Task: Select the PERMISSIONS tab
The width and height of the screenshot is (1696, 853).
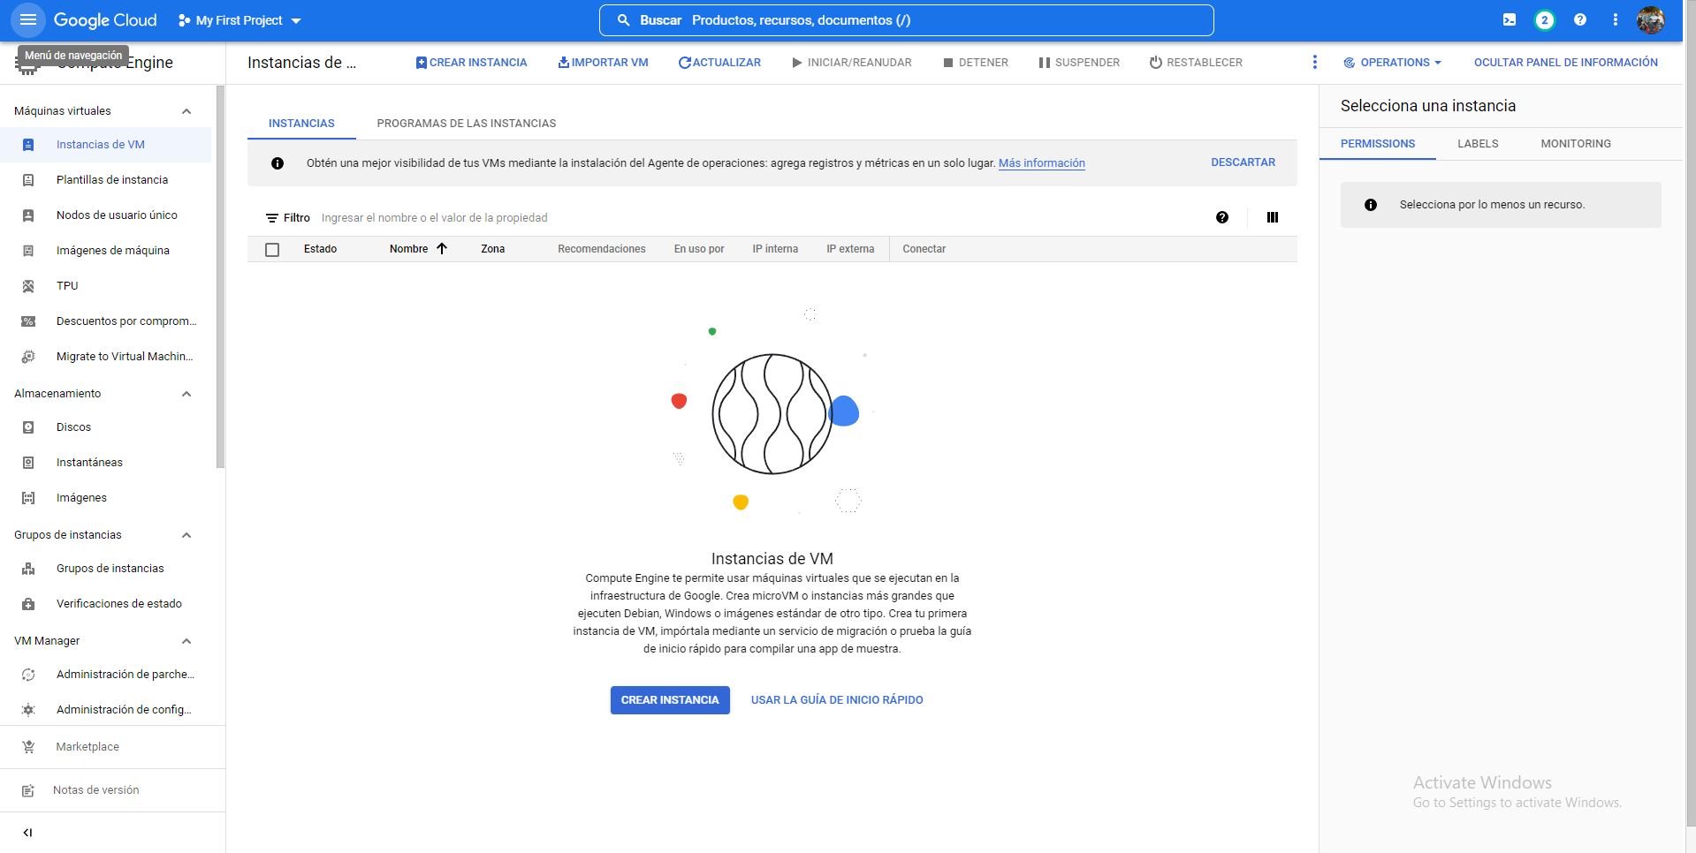Action: pyautogui.click(x=1378, y=144)
